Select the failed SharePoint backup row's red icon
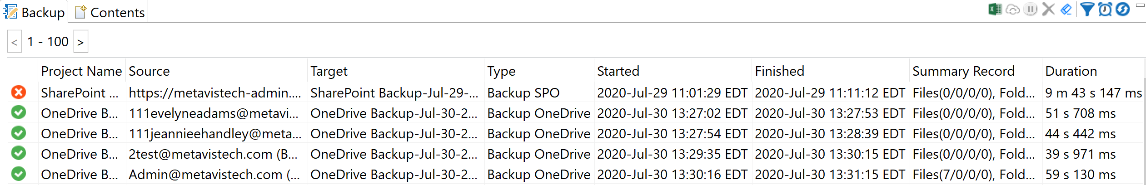Viewport: 1146px width, 185px height. (19, 92)
